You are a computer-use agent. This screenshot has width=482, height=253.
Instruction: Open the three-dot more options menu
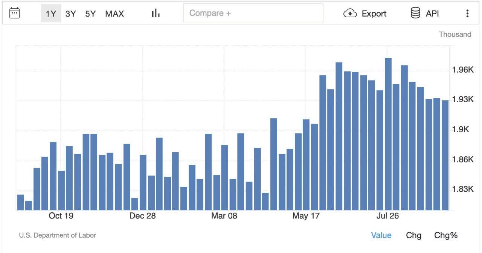[467, 14]
